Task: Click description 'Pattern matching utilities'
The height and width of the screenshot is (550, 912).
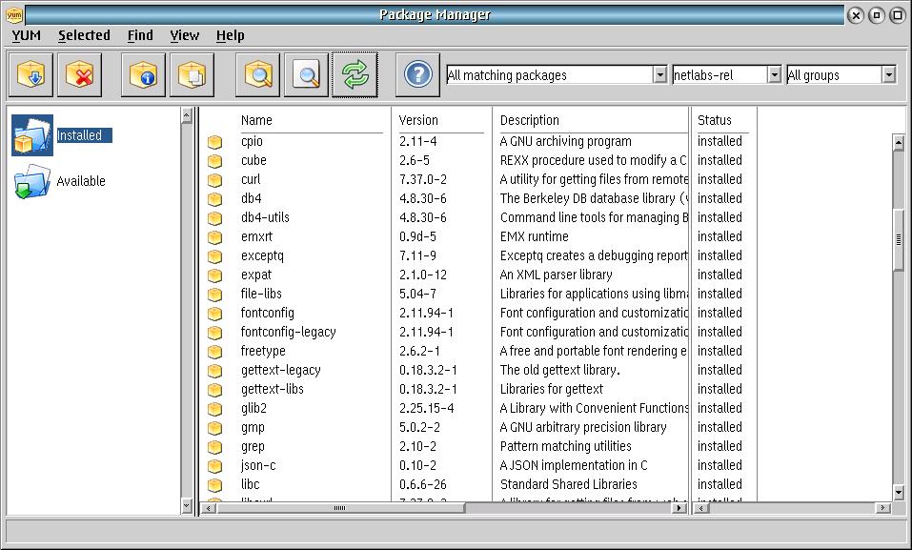Action: point(566,446)
